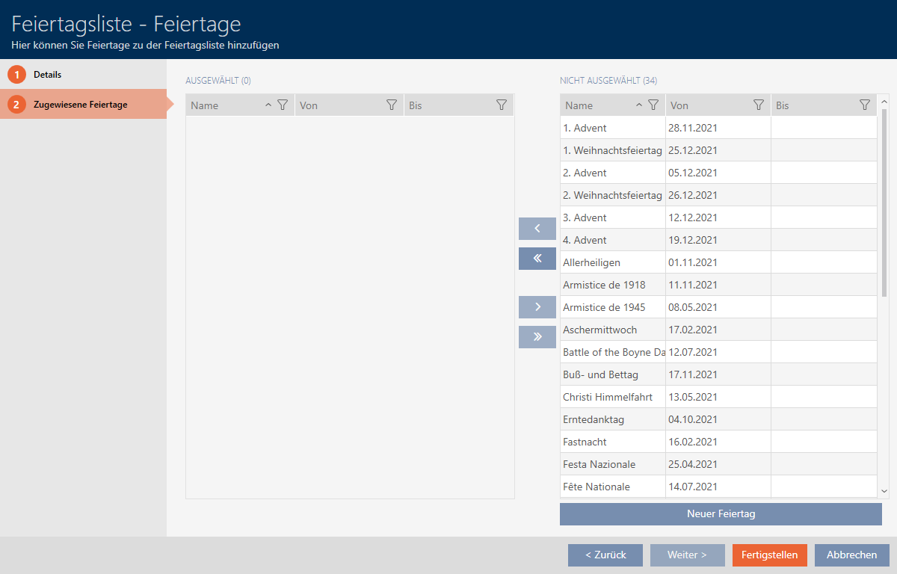Click the double right arrow move-all button

coord(537,337)
